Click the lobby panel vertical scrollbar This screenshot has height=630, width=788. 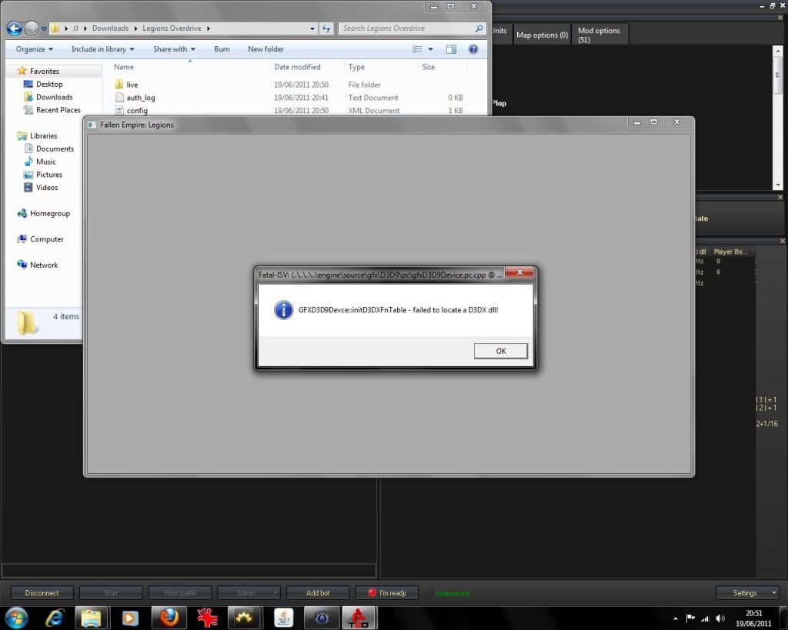click(777, 118)
